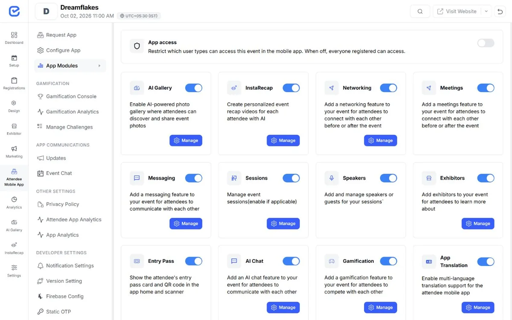Click Manage on Exhibitors card

coord(478,224)
